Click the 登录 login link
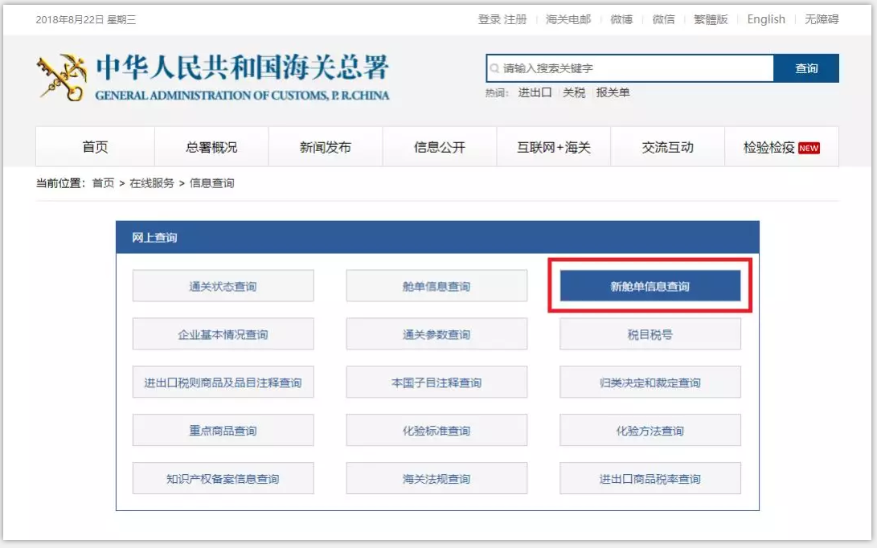Image resolution: width=877 pixels, height=548 pixels. point(489,19)
